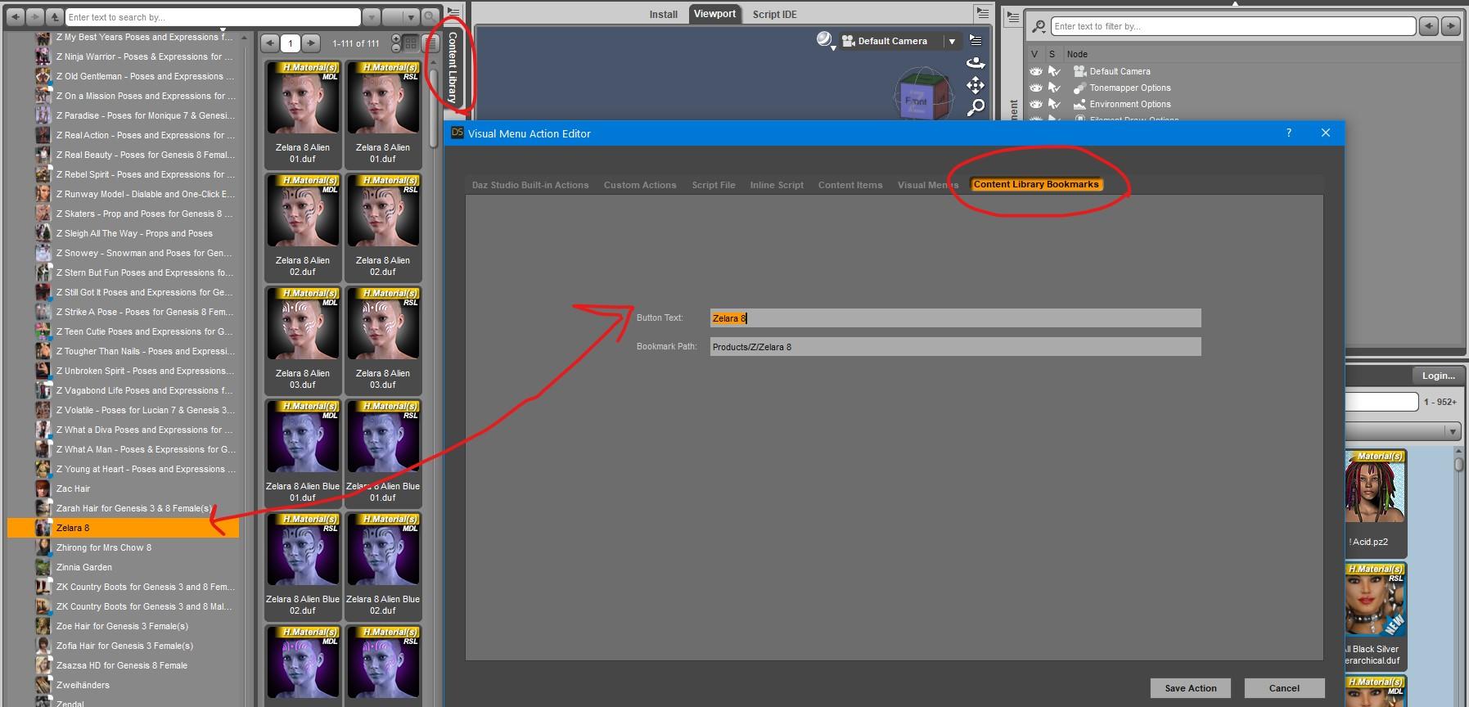The height and width of the screenshot is (707, 1469).
Task: Click the page number field
Action: pos(291,43)
